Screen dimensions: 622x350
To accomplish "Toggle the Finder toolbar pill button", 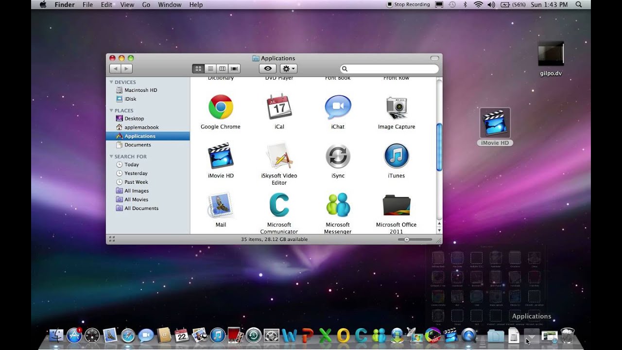I will coord(434,58).
